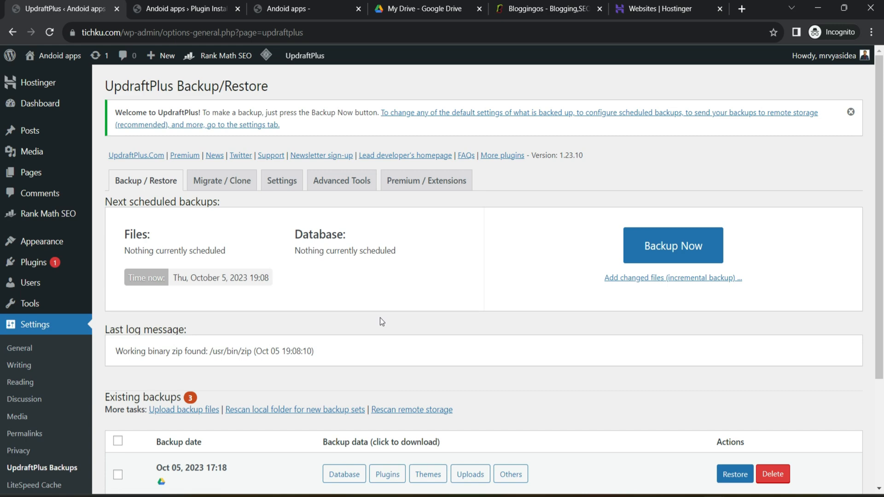Reload the page in the browser
This screenshot has width=884, height=497.
[50, 32]
